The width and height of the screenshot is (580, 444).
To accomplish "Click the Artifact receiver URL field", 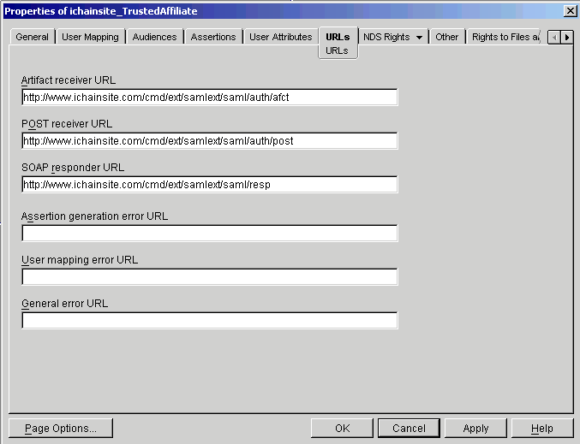I will click(x=210, y=98).
